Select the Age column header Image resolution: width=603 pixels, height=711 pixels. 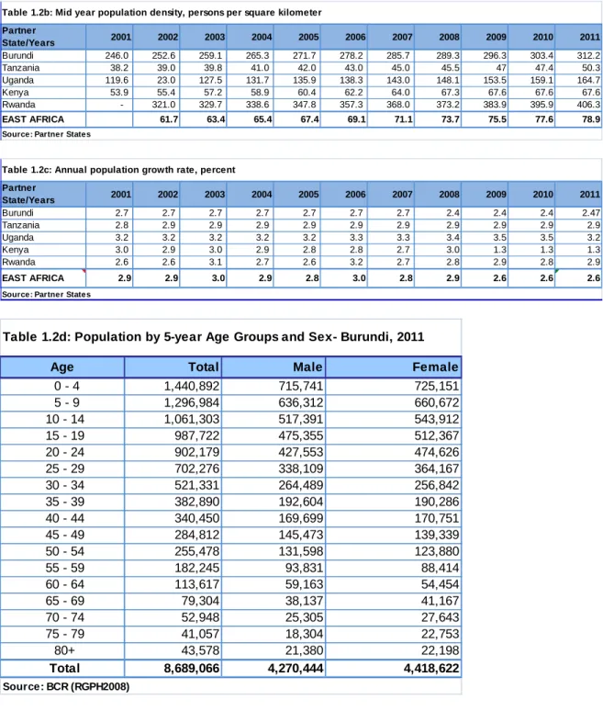pyautogui.click(x=62, y=367)
